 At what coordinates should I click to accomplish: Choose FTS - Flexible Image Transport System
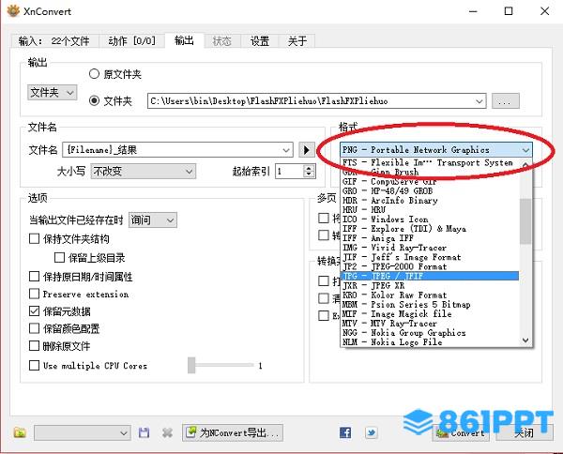430,162
